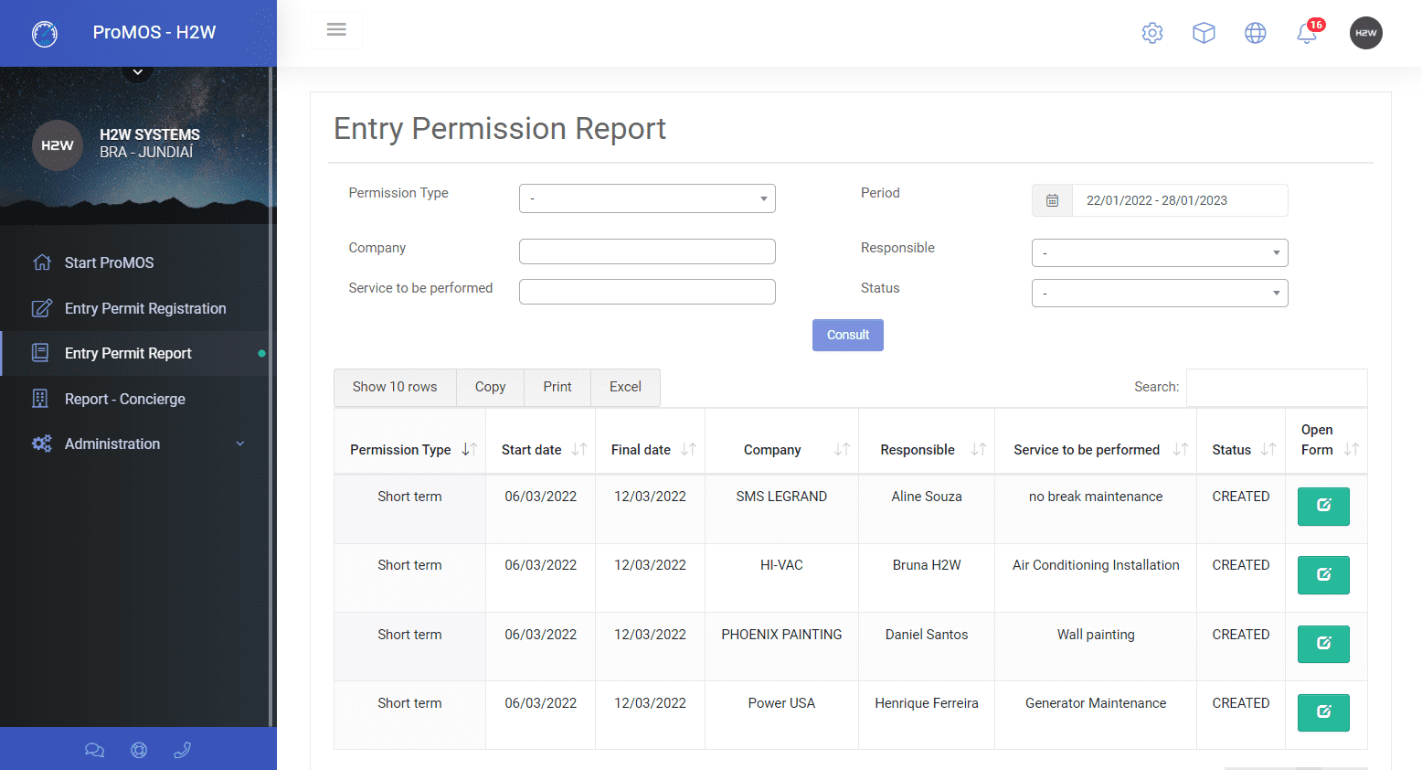Screen dimensions: 1422x770
Task: Click the cube icon in header
Action: click(x=1204, y=33)
